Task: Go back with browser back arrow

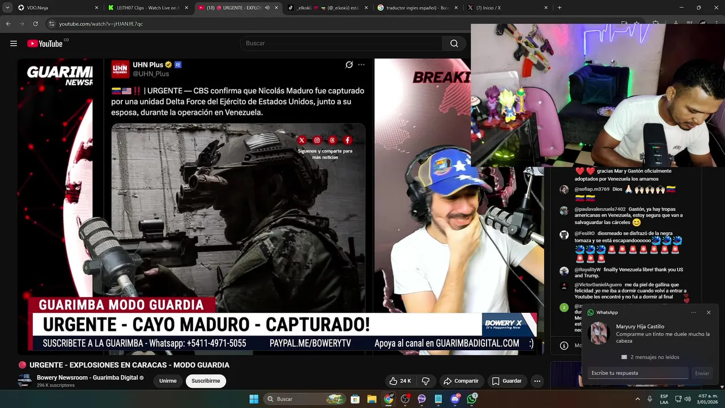Action: (8, 24)
